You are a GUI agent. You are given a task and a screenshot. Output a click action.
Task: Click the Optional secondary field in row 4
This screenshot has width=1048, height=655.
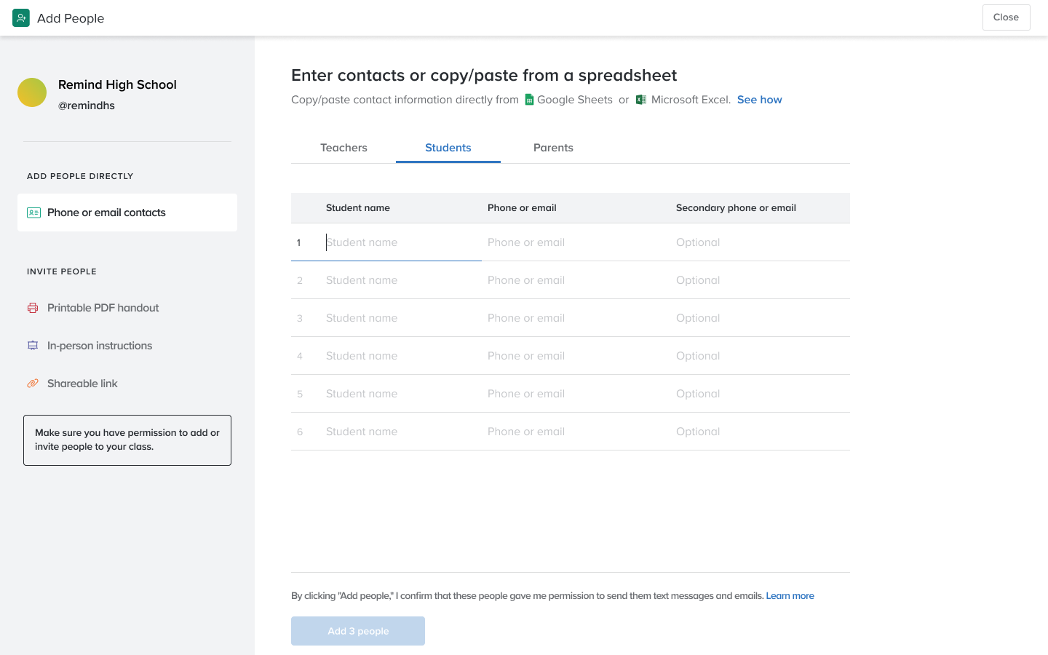(x=760, y=356)
